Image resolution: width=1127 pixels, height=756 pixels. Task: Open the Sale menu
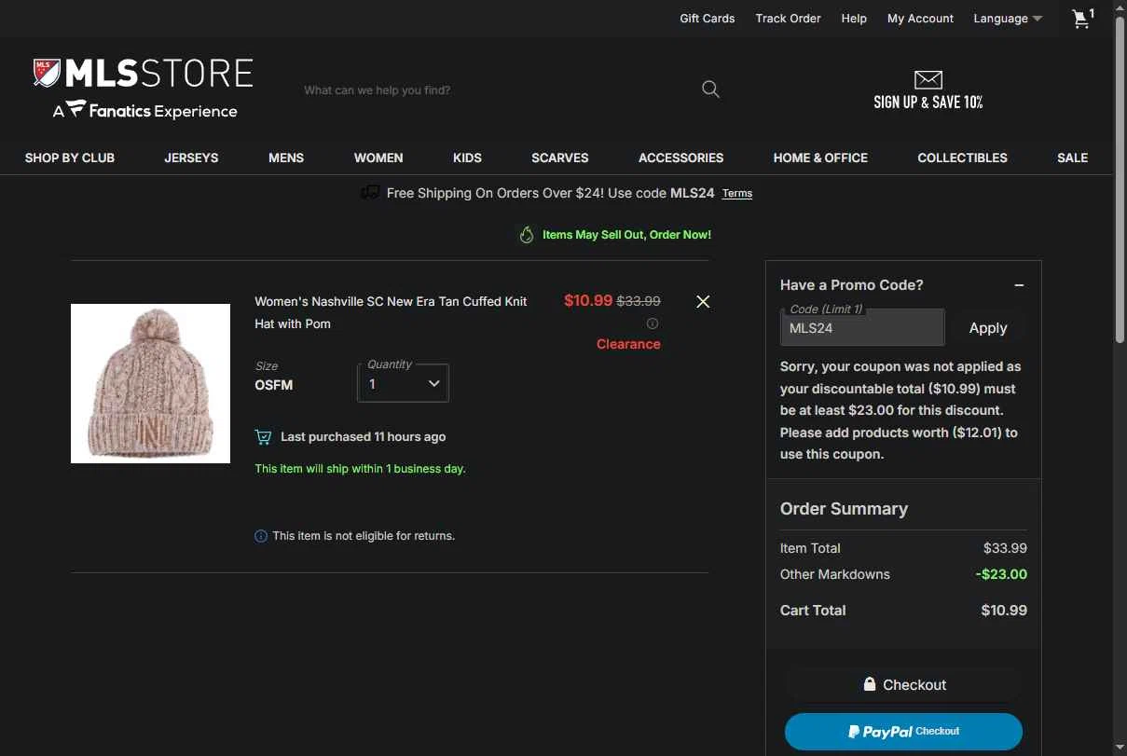[1072, 158]
